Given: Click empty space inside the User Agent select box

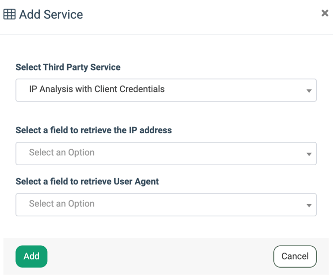Looking at the screenshot, I should [199, 204].
